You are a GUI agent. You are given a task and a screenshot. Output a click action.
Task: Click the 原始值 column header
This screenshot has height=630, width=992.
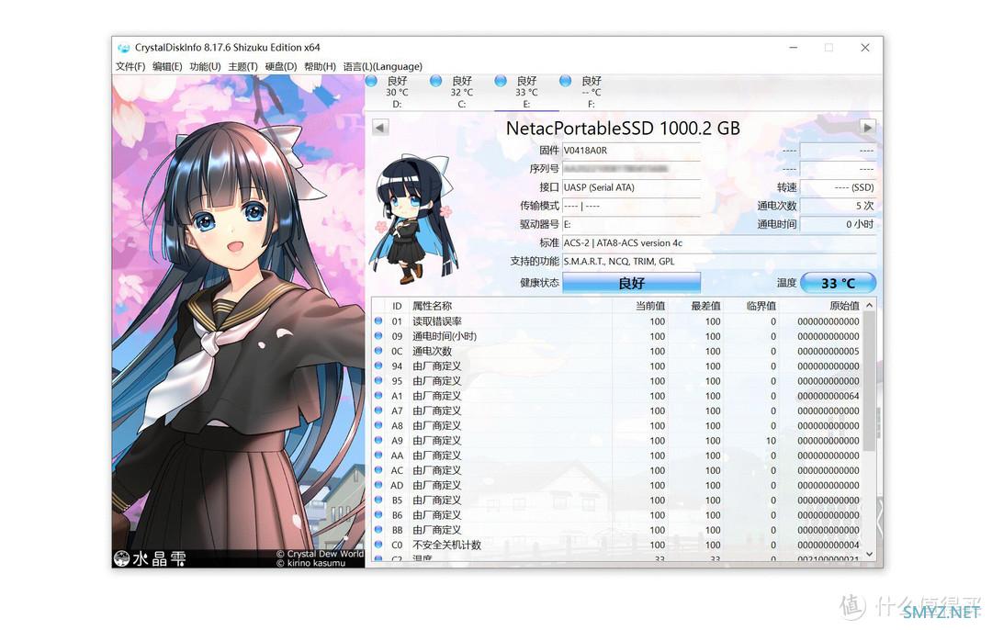[x=820, y=306]
